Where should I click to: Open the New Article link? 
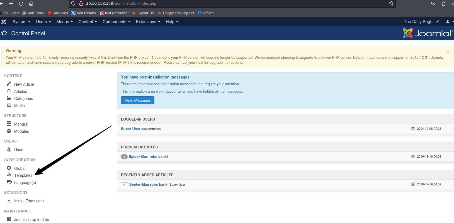pos(24,84)
